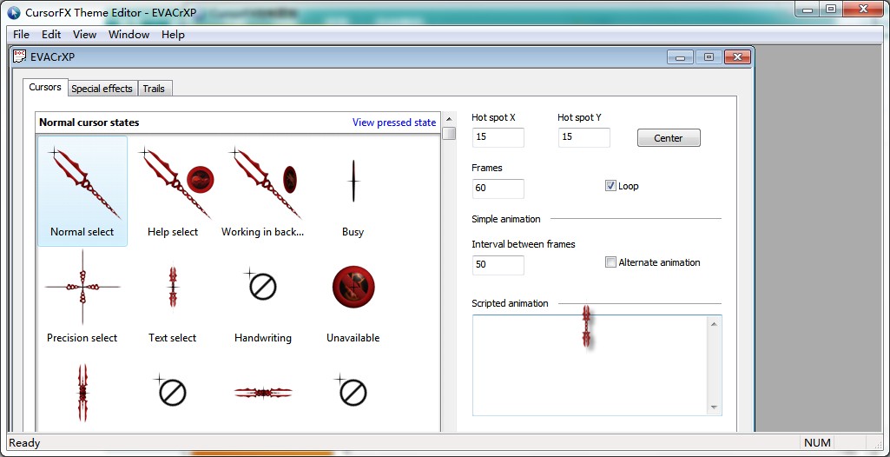Viewport: 890px width, 457px height.
Task: Click Scripted animation scroll down arrow
Action: pos(714,407)
